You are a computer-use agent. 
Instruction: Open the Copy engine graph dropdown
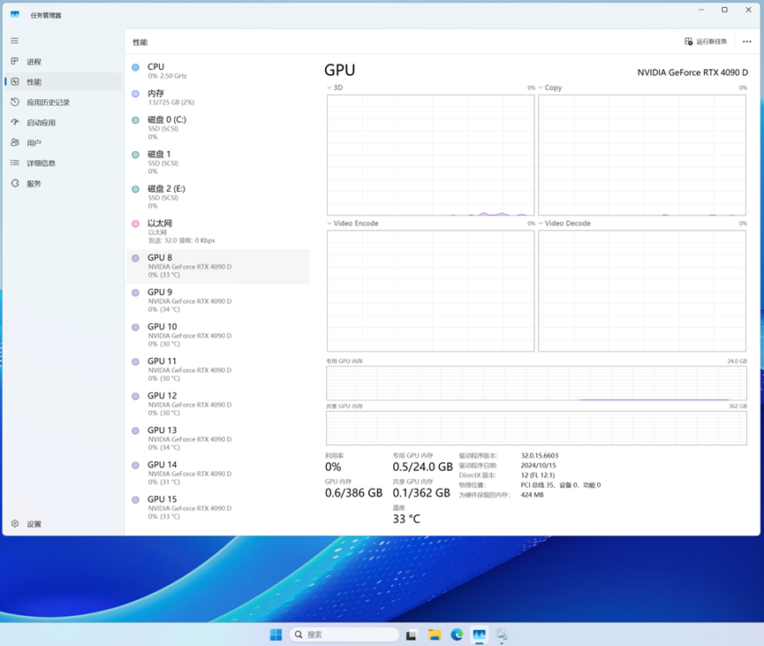[550, 87]
